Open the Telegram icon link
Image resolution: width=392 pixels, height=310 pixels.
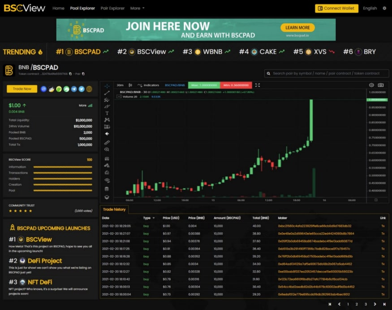point(74,89)
